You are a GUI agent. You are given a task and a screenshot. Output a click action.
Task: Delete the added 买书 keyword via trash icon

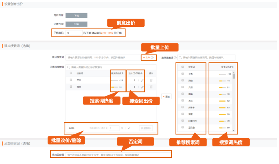(x=151, y=80)
